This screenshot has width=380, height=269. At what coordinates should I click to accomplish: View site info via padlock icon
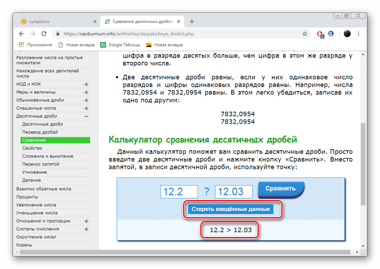(x=58, y=34)
